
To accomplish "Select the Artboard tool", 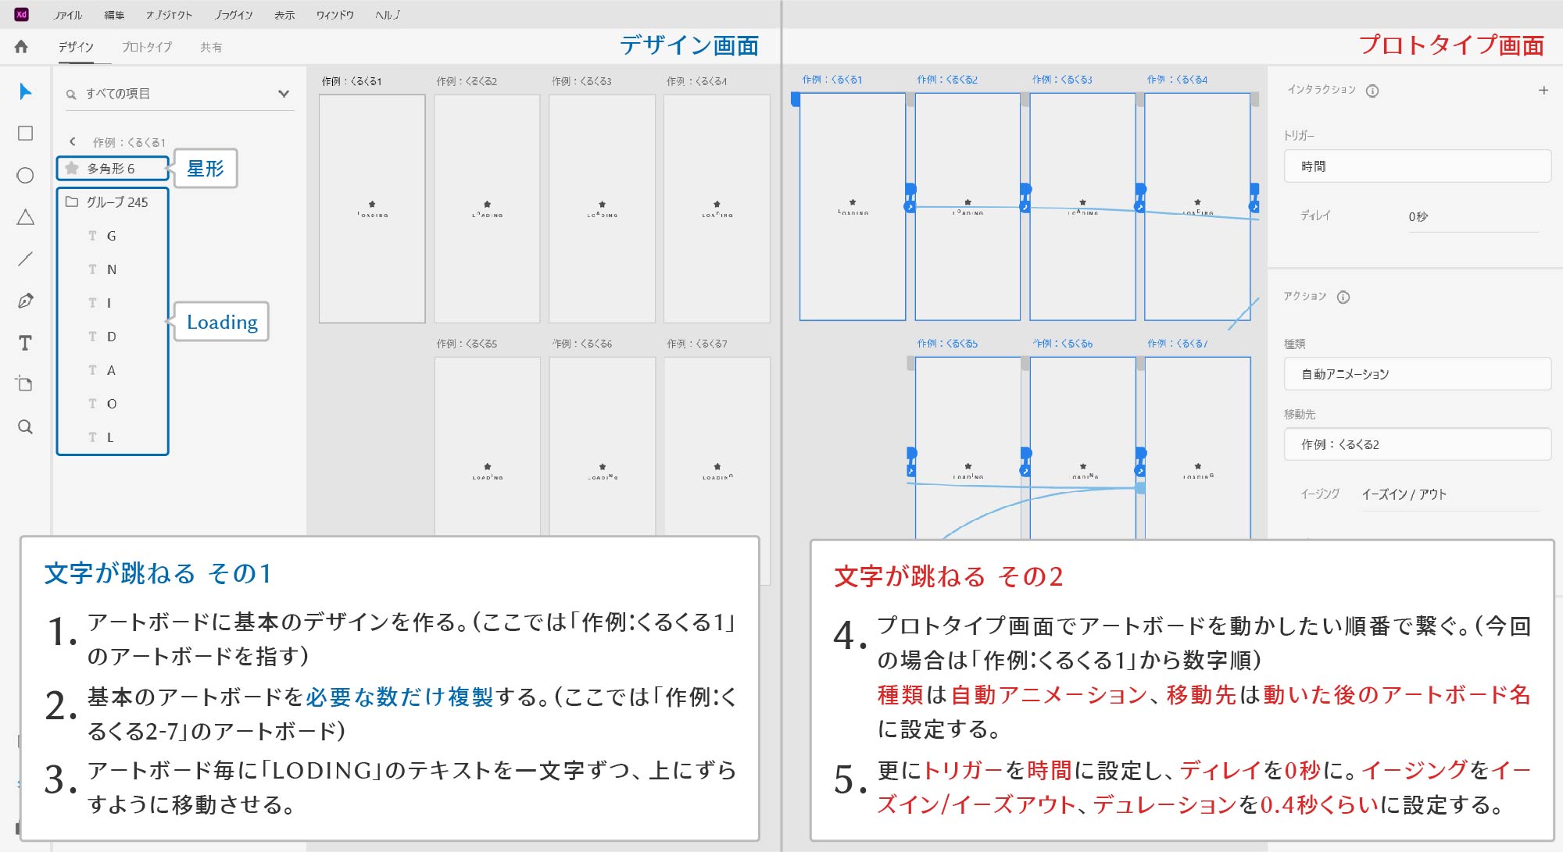I will pos(25,384).
